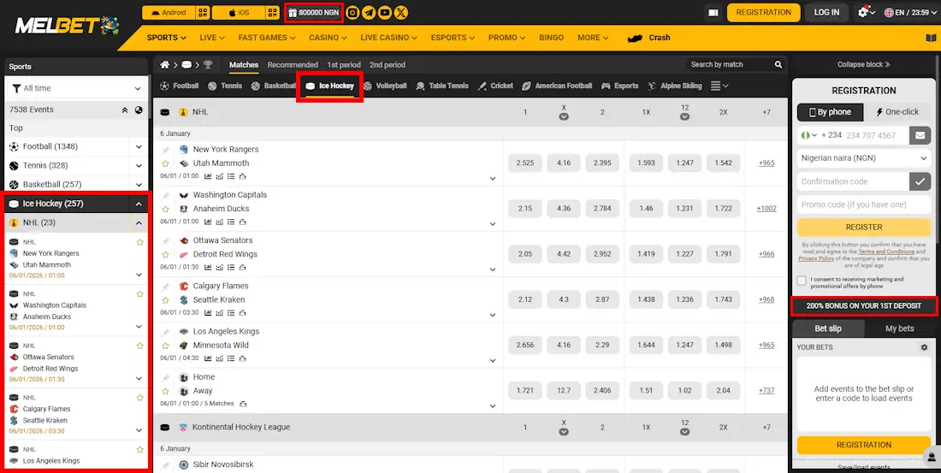
Task: Switch to the 1st period tab
Action: 344,65
